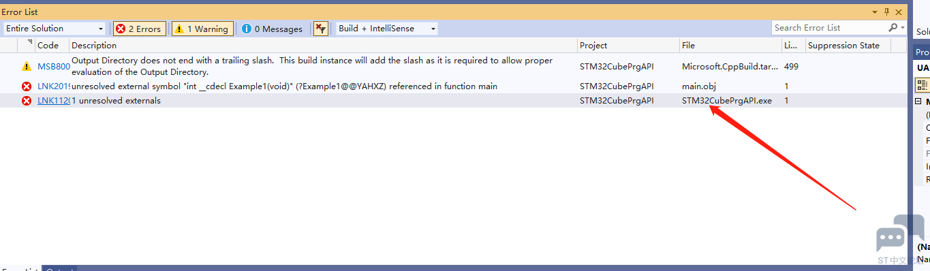Open the MSB8004 warning code link
Screen dimensions: 930x271
tap(53, 67)
